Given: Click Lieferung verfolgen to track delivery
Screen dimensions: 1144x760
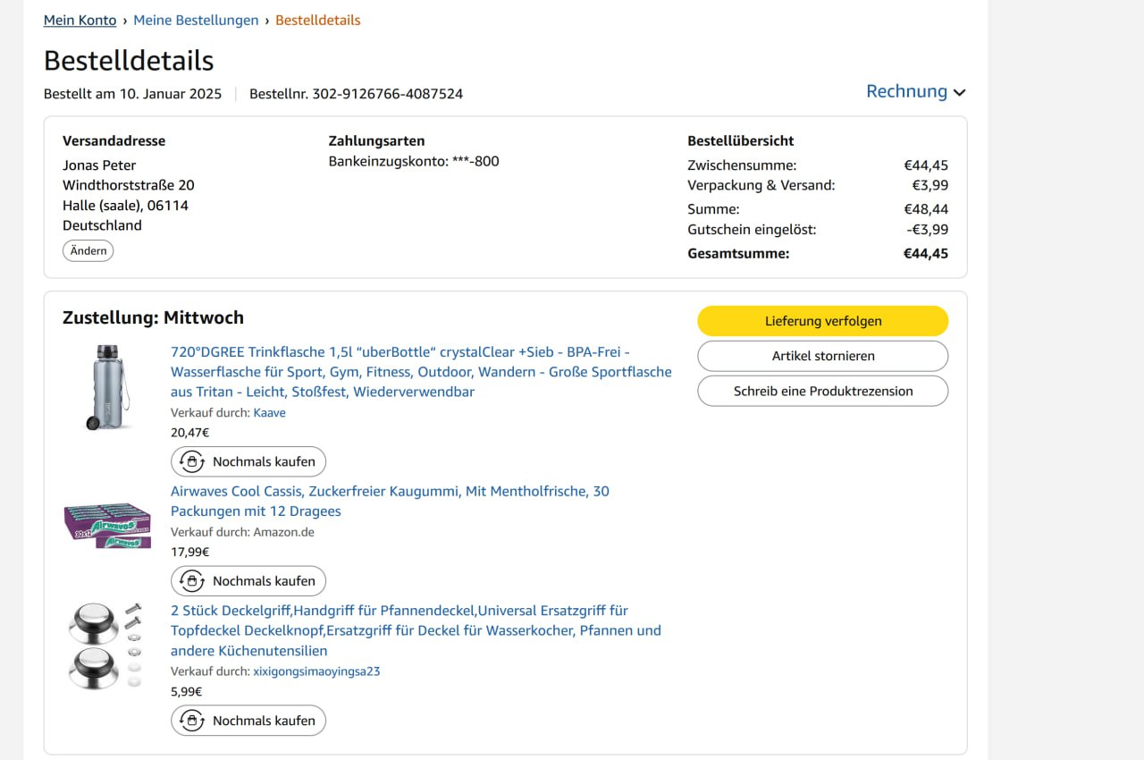Looking at the screenshot, I should pyautogui.click(x=822, y=321).
